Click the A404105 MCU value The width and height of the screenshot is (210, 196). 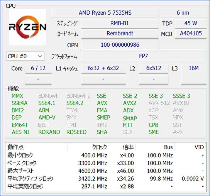point(191,34)
